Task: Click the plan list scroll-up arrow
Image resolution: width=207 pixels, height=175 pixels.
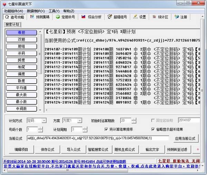Action: click(40, 32)
